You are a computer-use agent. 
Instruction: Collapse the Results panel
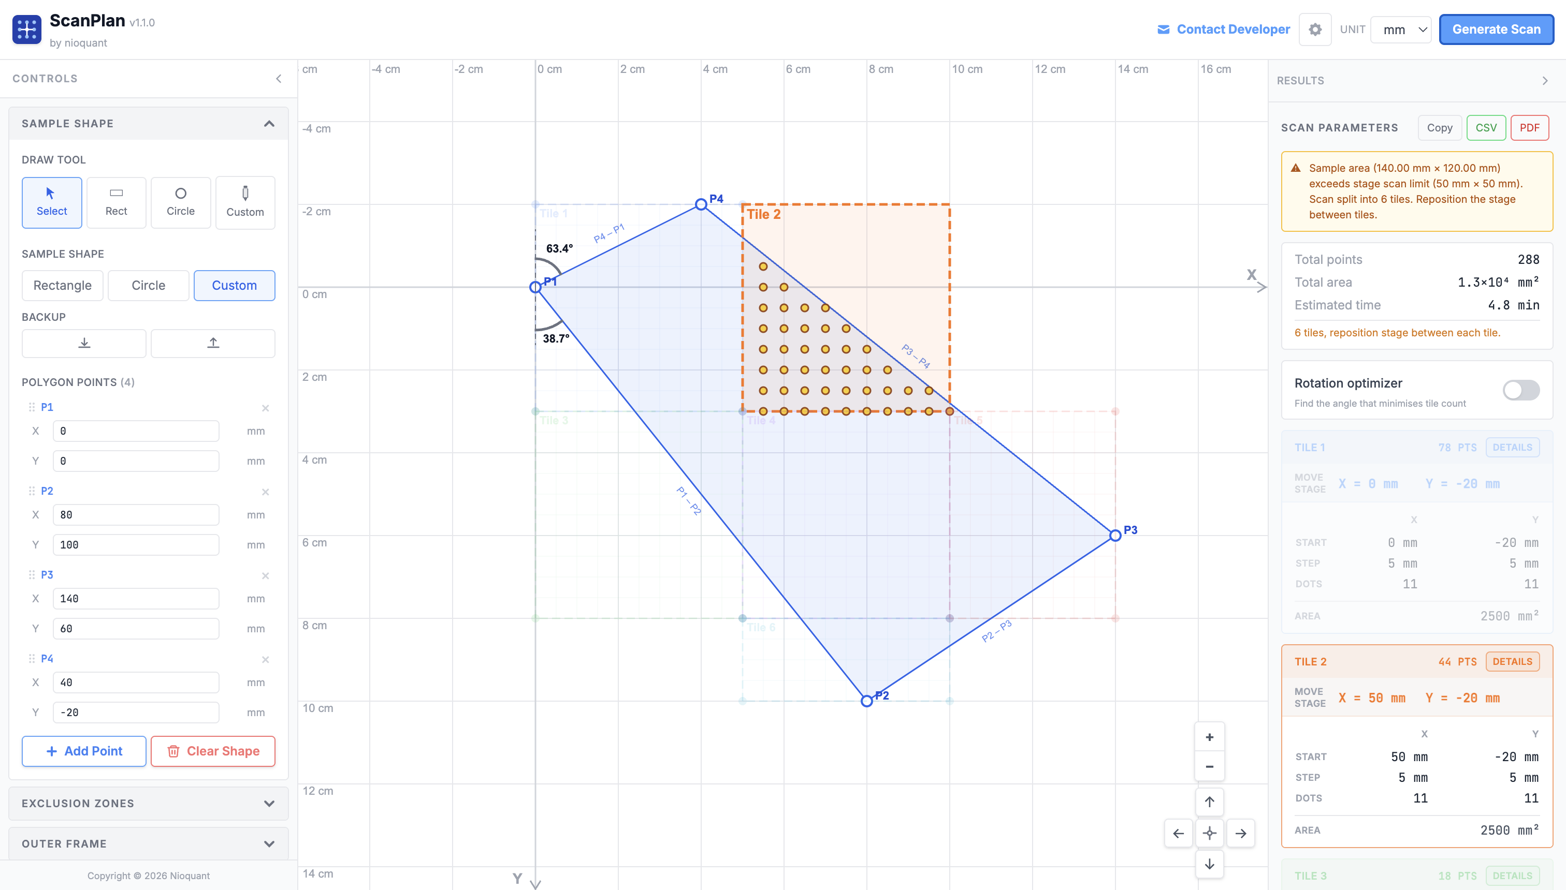point(1545,81)
